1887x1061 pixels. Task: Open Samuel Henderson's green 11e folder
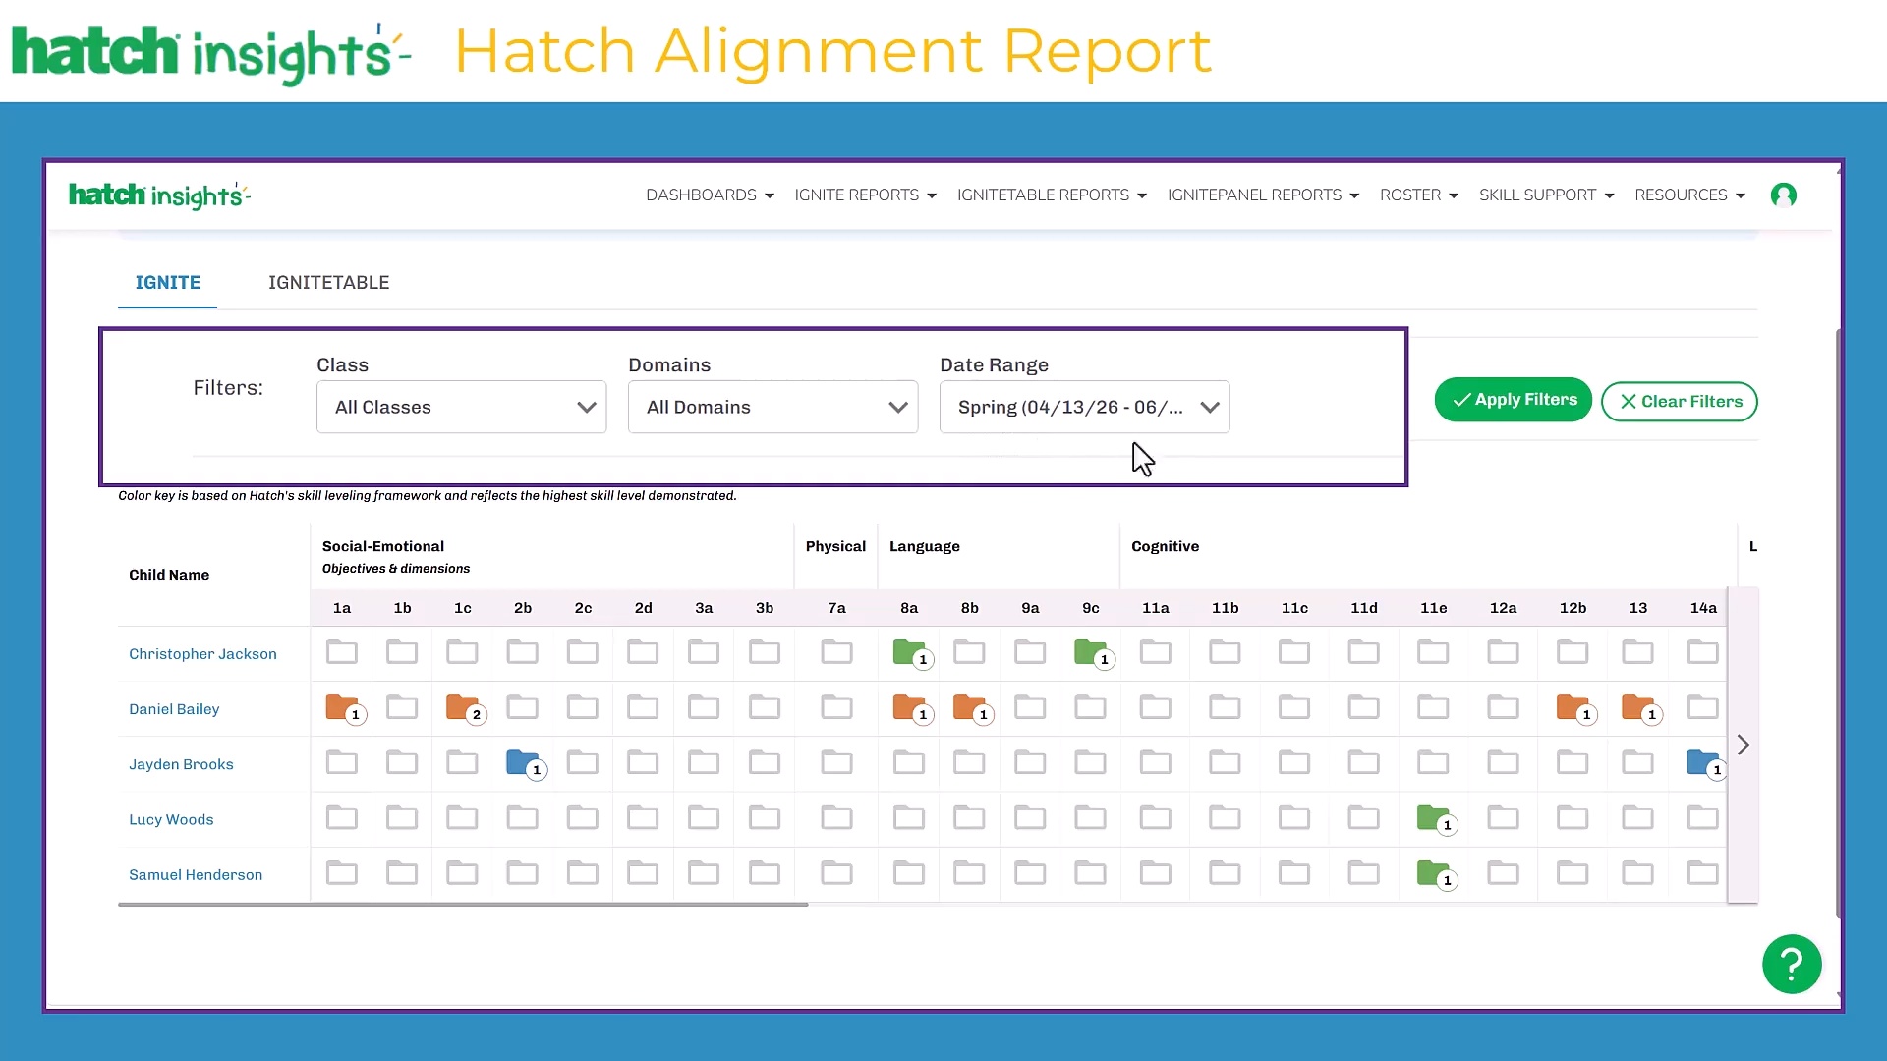(x=1434, y=872)
